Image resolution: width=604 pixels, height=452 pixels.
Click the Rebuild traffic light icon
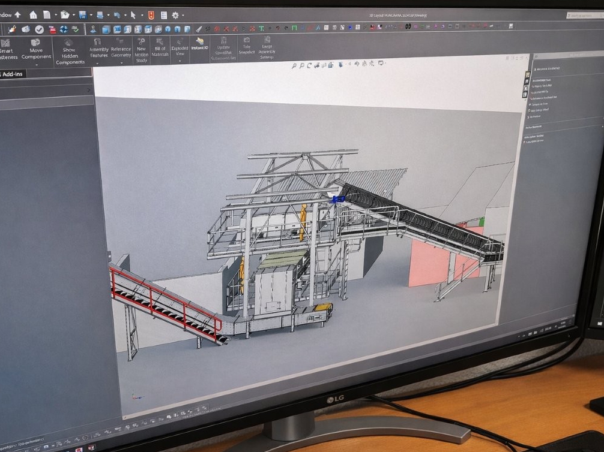(151, 16)
